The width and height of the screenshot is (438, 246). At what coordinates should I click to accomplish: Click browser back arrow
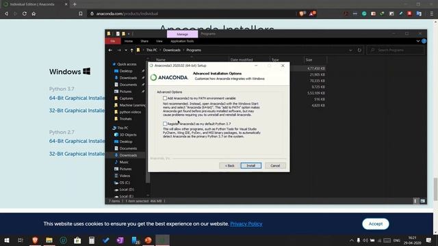tap(6, 14)
